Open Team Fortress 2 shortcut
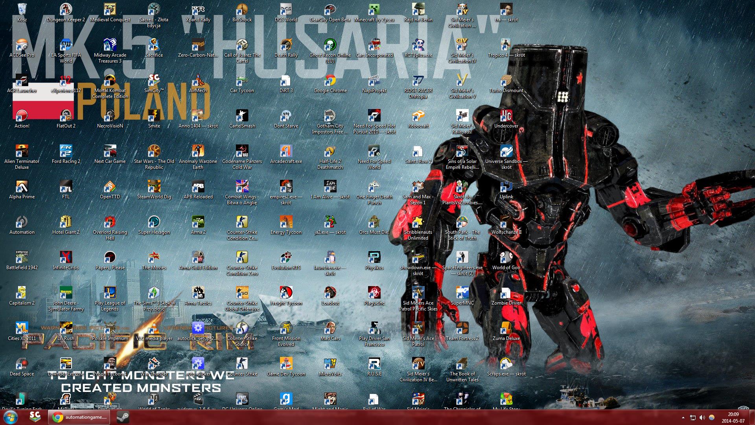The width and height of the screenshot is (755, 425). [x=462, y=331]
